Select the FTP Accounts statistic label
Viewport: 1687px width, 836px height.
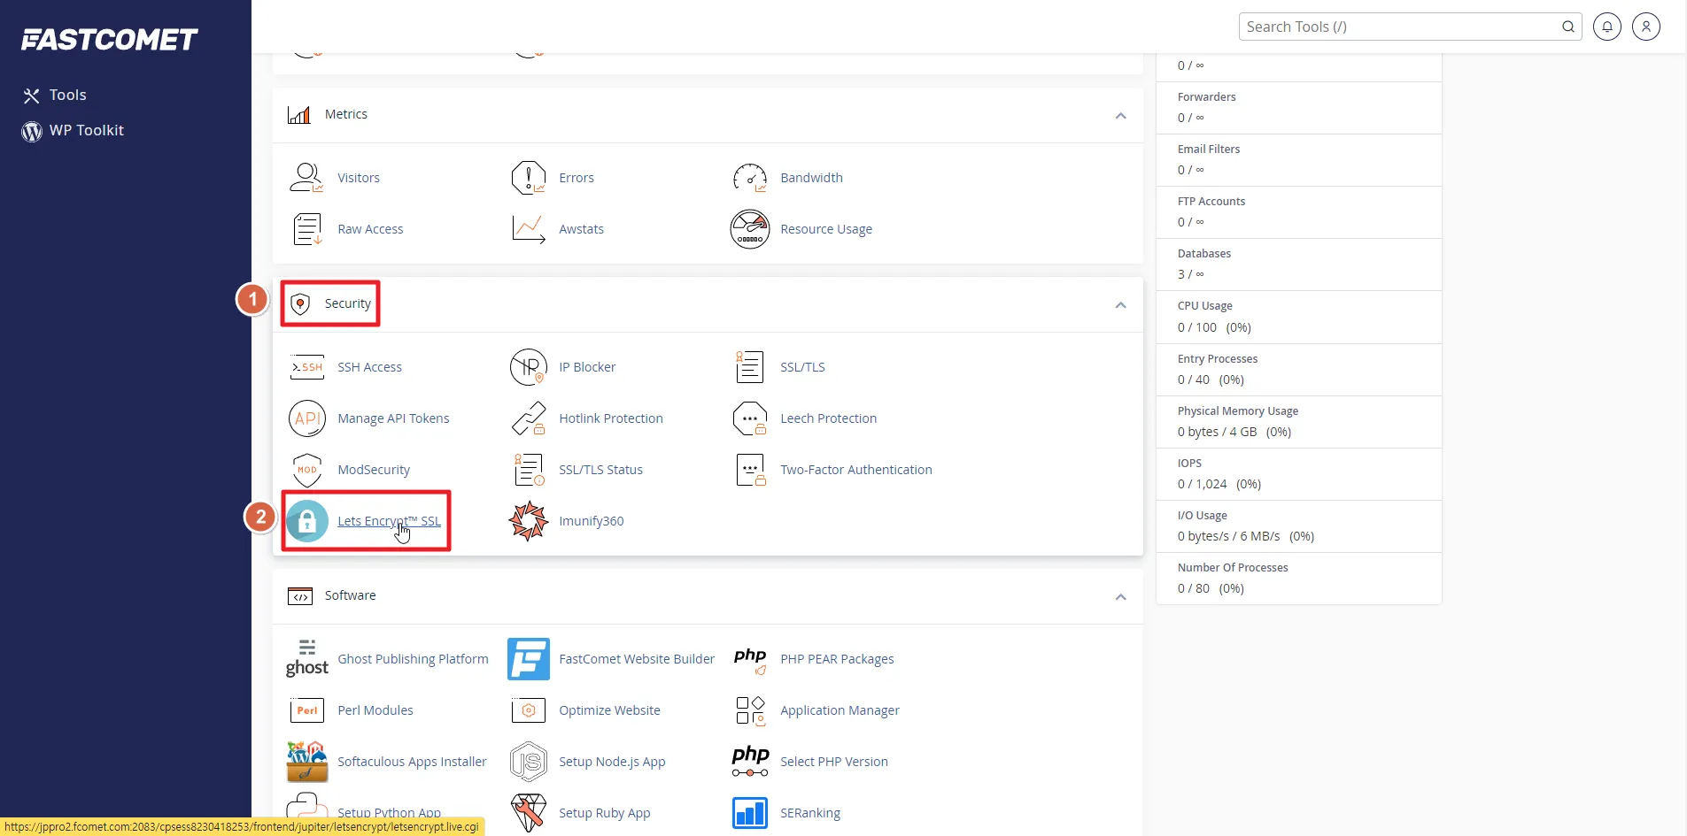pos(1211,202)
